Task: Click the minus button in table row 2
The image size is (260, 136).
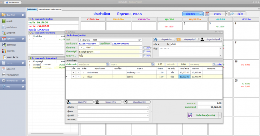Action: click(x=78, y=77)
